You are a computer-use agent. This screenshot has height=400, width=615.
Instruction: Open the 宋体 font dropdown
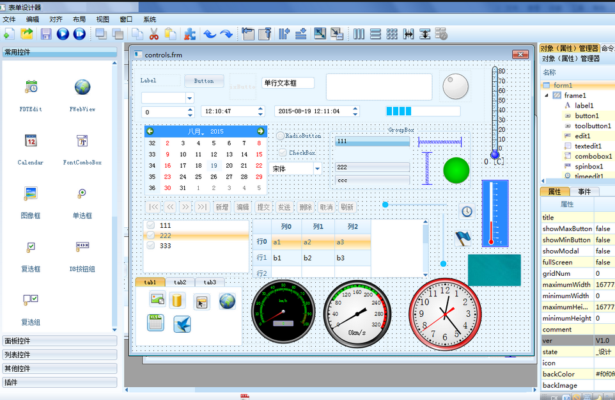[317, 169]
